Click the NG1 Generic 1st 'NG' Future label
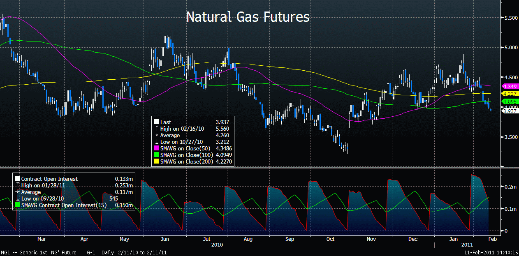Image resolution: width=519 pixels, height=256 pixels. click(41, 252)
